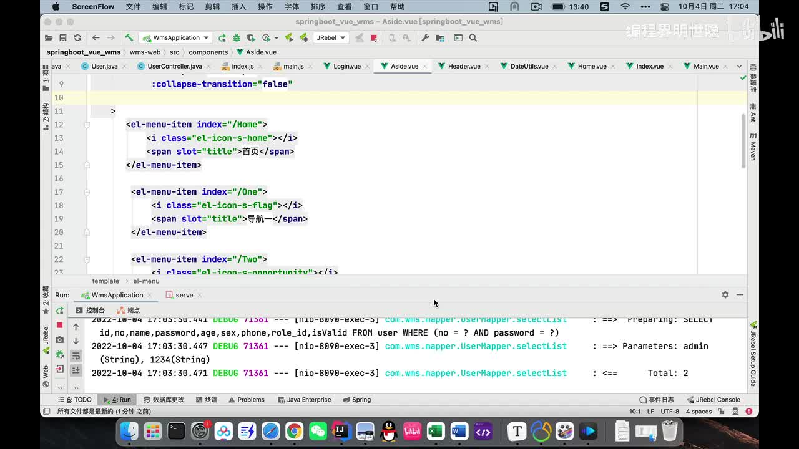Toggle scroll to end of console
Screen dimensions: 799x449
click(x=76, y=370)
